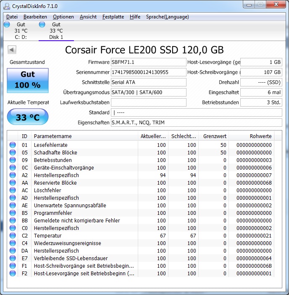
Task: Select the Verbleibende SSD-Lebensdauer parameter name
Action: point(71,258)
